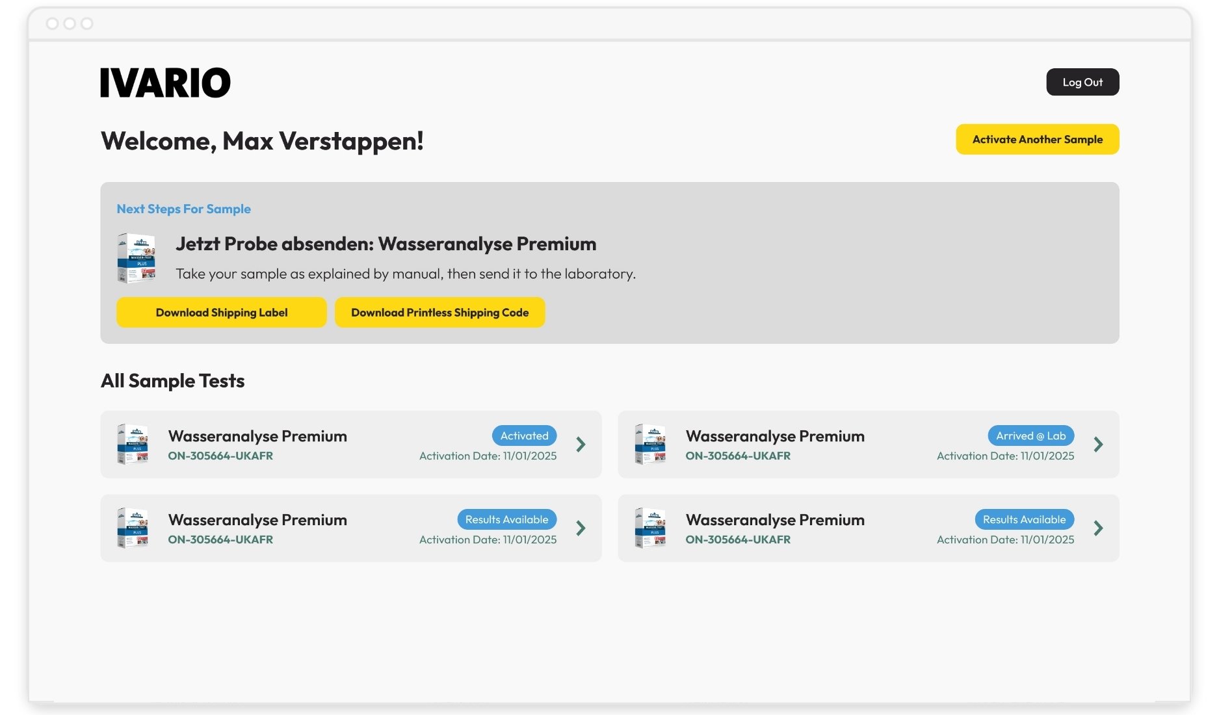The height and width of the screenshot is (715, 1219).
Task: Click the first browser window circle icon
Action: pyautogui.click(x=52, y=23)
